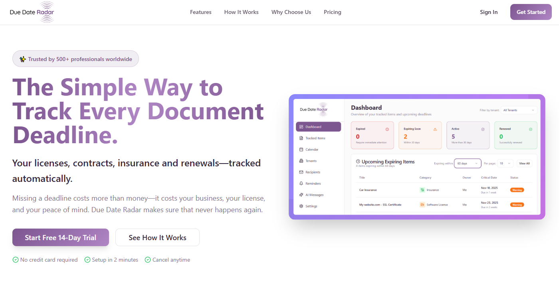Screen dimensions: 559x288
Task: Open Tracked Items via document icon
Action: coord(301,138)
